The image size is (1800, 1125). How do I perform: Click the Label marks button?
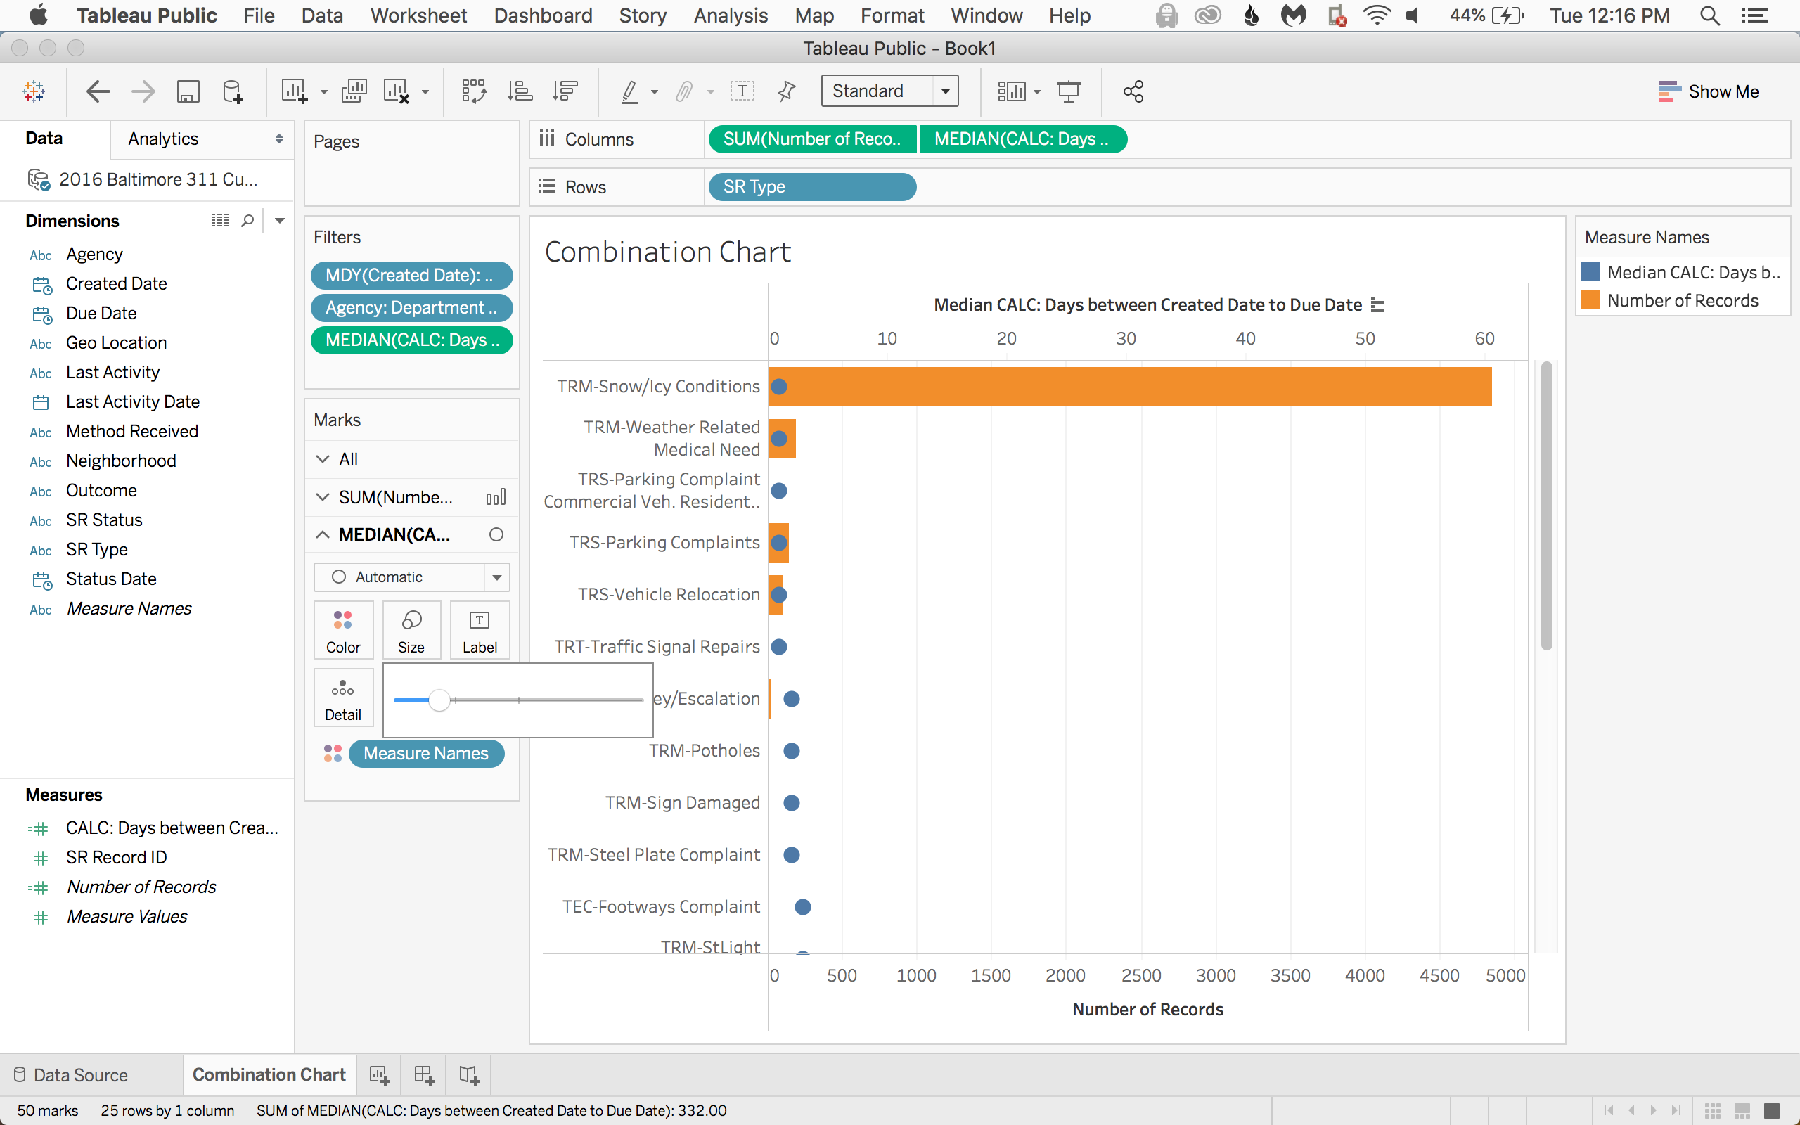(480, 630)
